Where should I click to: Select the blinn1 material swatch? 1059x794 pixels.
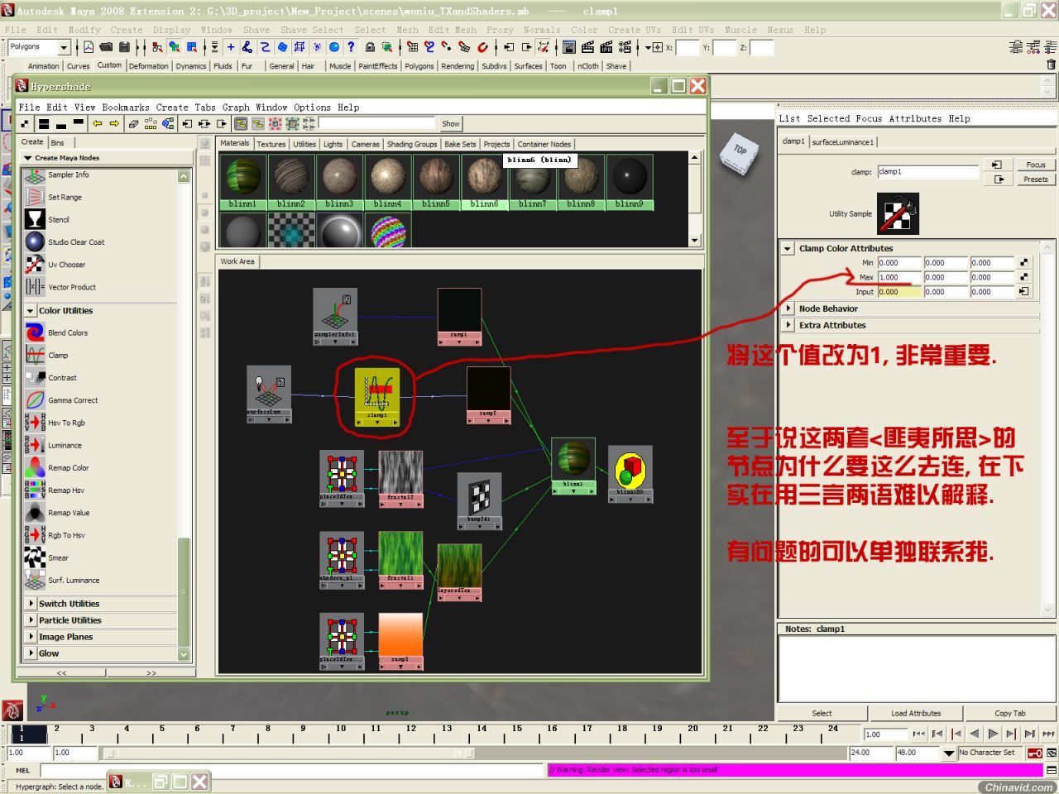(242, 182)
